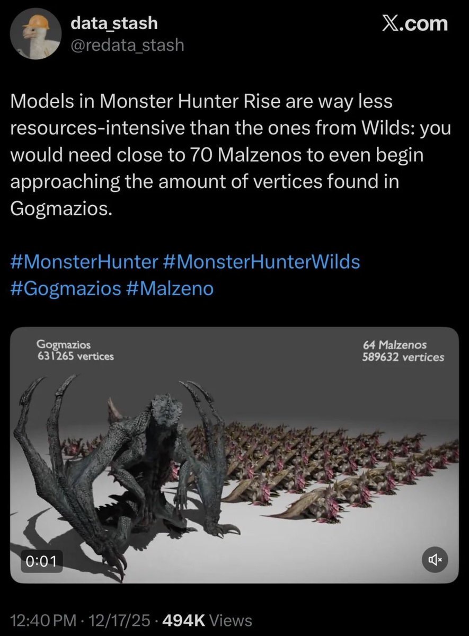469x636 pixels.
Task: Tap the #Gogmazios hashtag
Action: click(65, 288)
